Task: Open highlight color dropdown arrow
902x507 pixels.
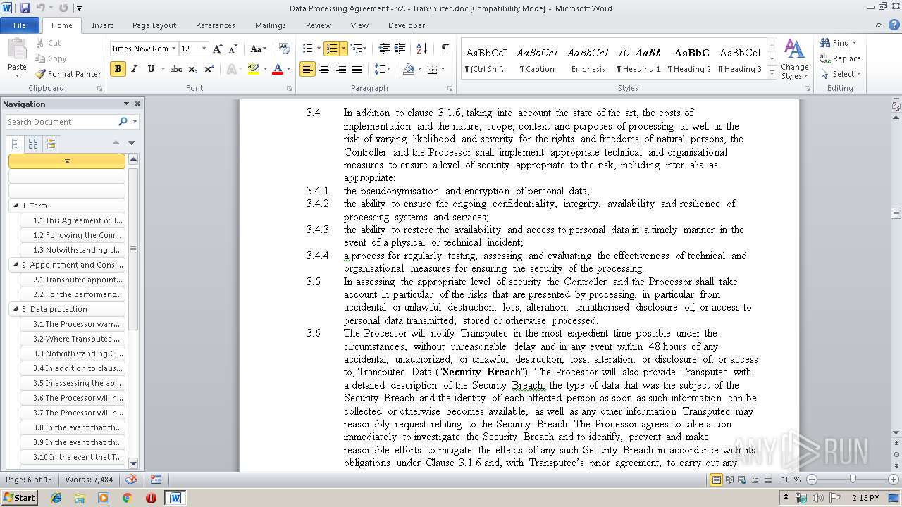Action: pyautogui.click(x=265, y=69)
